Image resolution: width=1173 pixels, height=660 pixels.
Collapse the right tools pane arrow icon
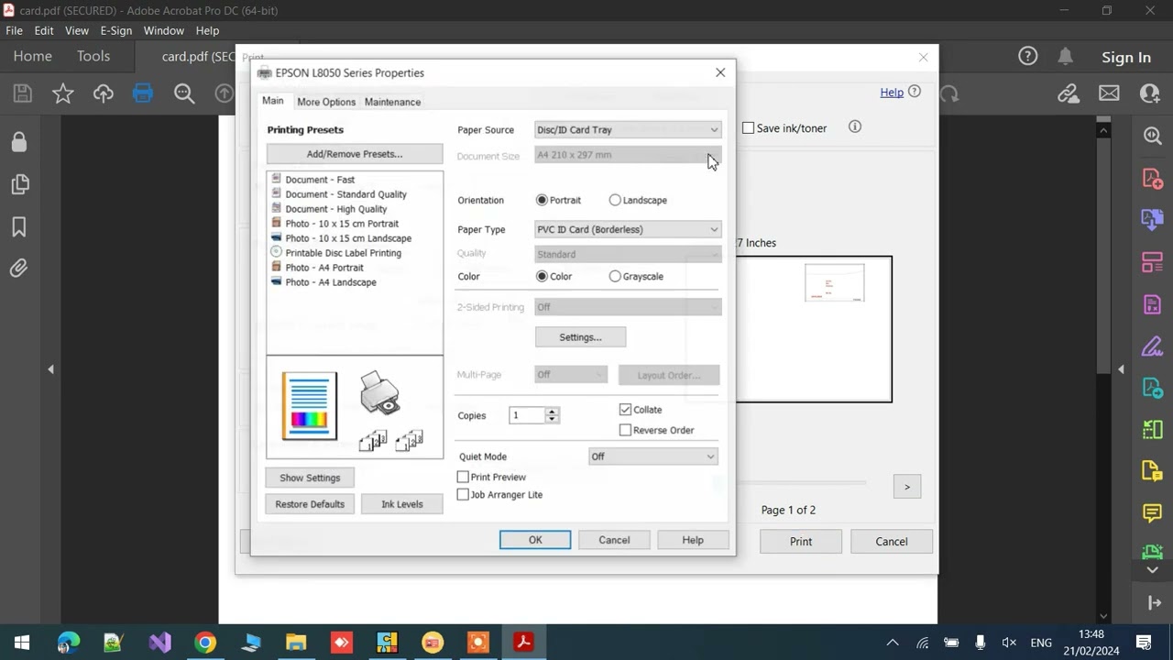pos(1155,602)
